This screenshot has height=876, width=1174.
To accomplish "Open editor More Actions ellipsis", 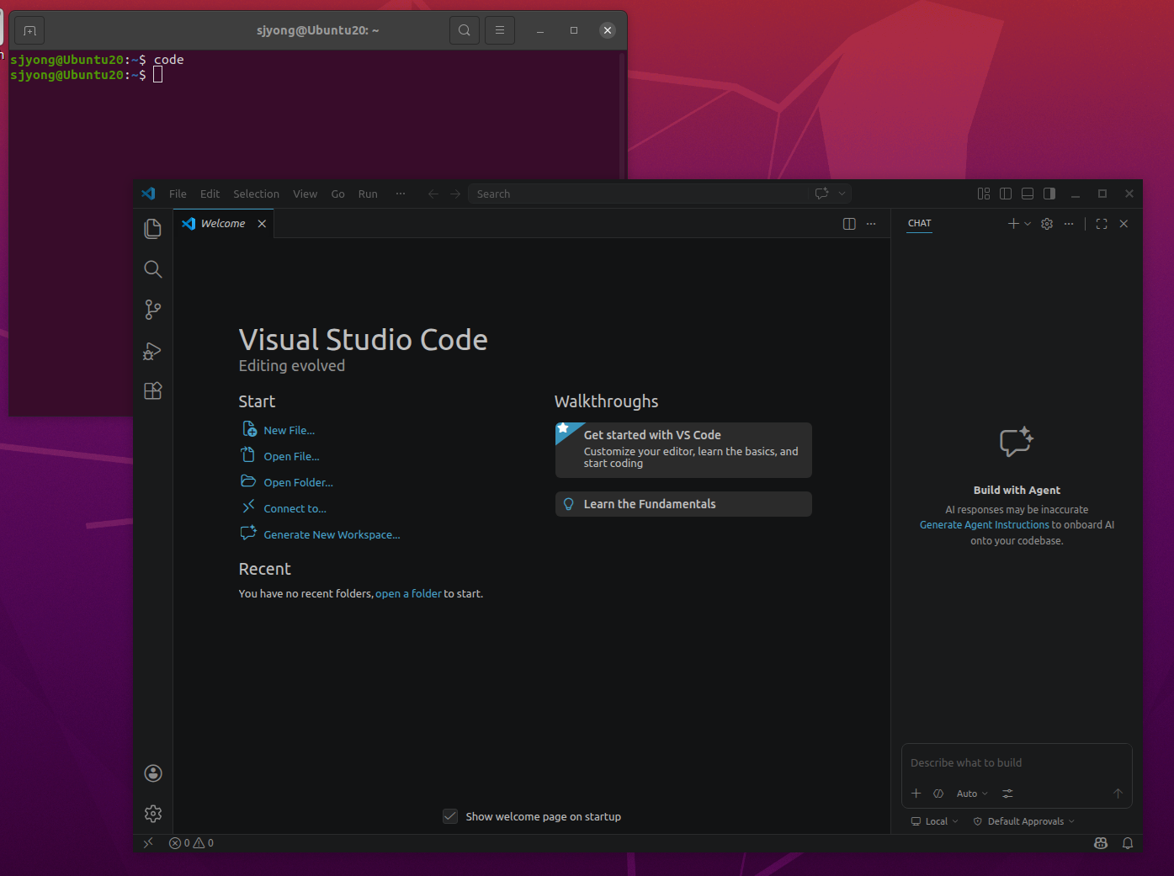I will click(x=871, y=224).
